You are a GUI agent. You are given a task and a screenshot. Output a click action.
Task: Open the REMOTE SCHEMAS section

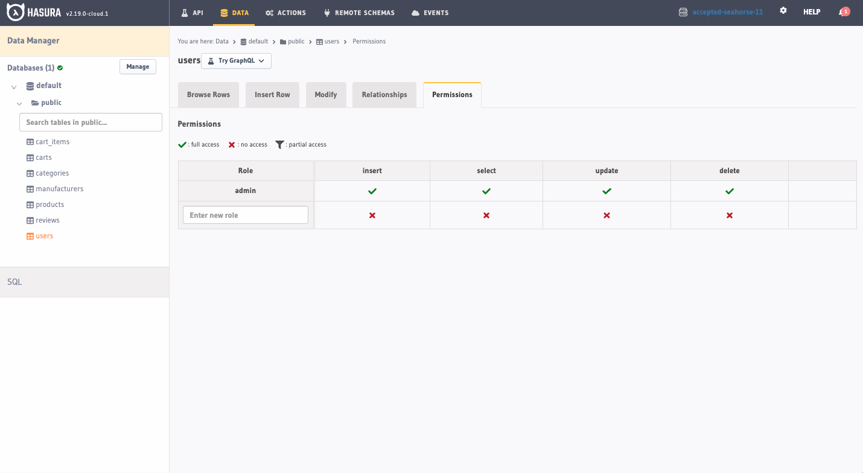tap(359, 12)
